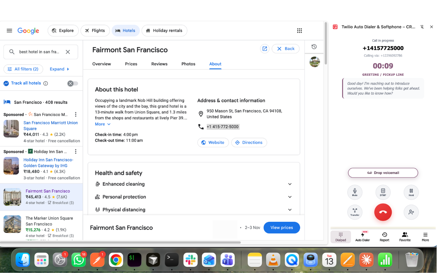Open All filters (2) menu
This screenshot has height=273, width=437.
(23, 69)
